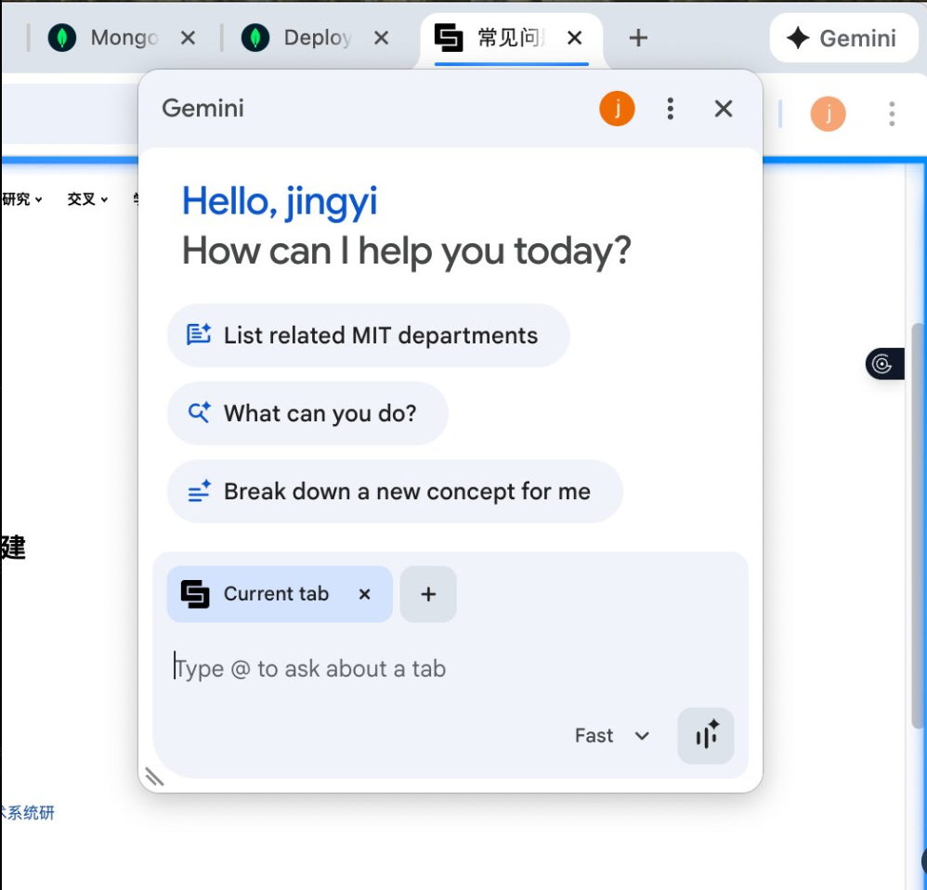Screen dimensions: 927x890
Task: Add another tab with the plus button
Action: pos(428,594)
